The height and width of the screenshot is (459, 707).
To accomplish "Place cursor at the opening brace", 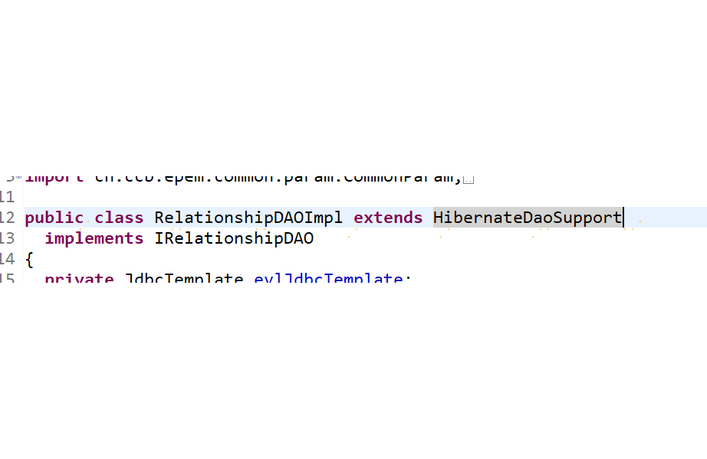I will [x=29, y=260].
